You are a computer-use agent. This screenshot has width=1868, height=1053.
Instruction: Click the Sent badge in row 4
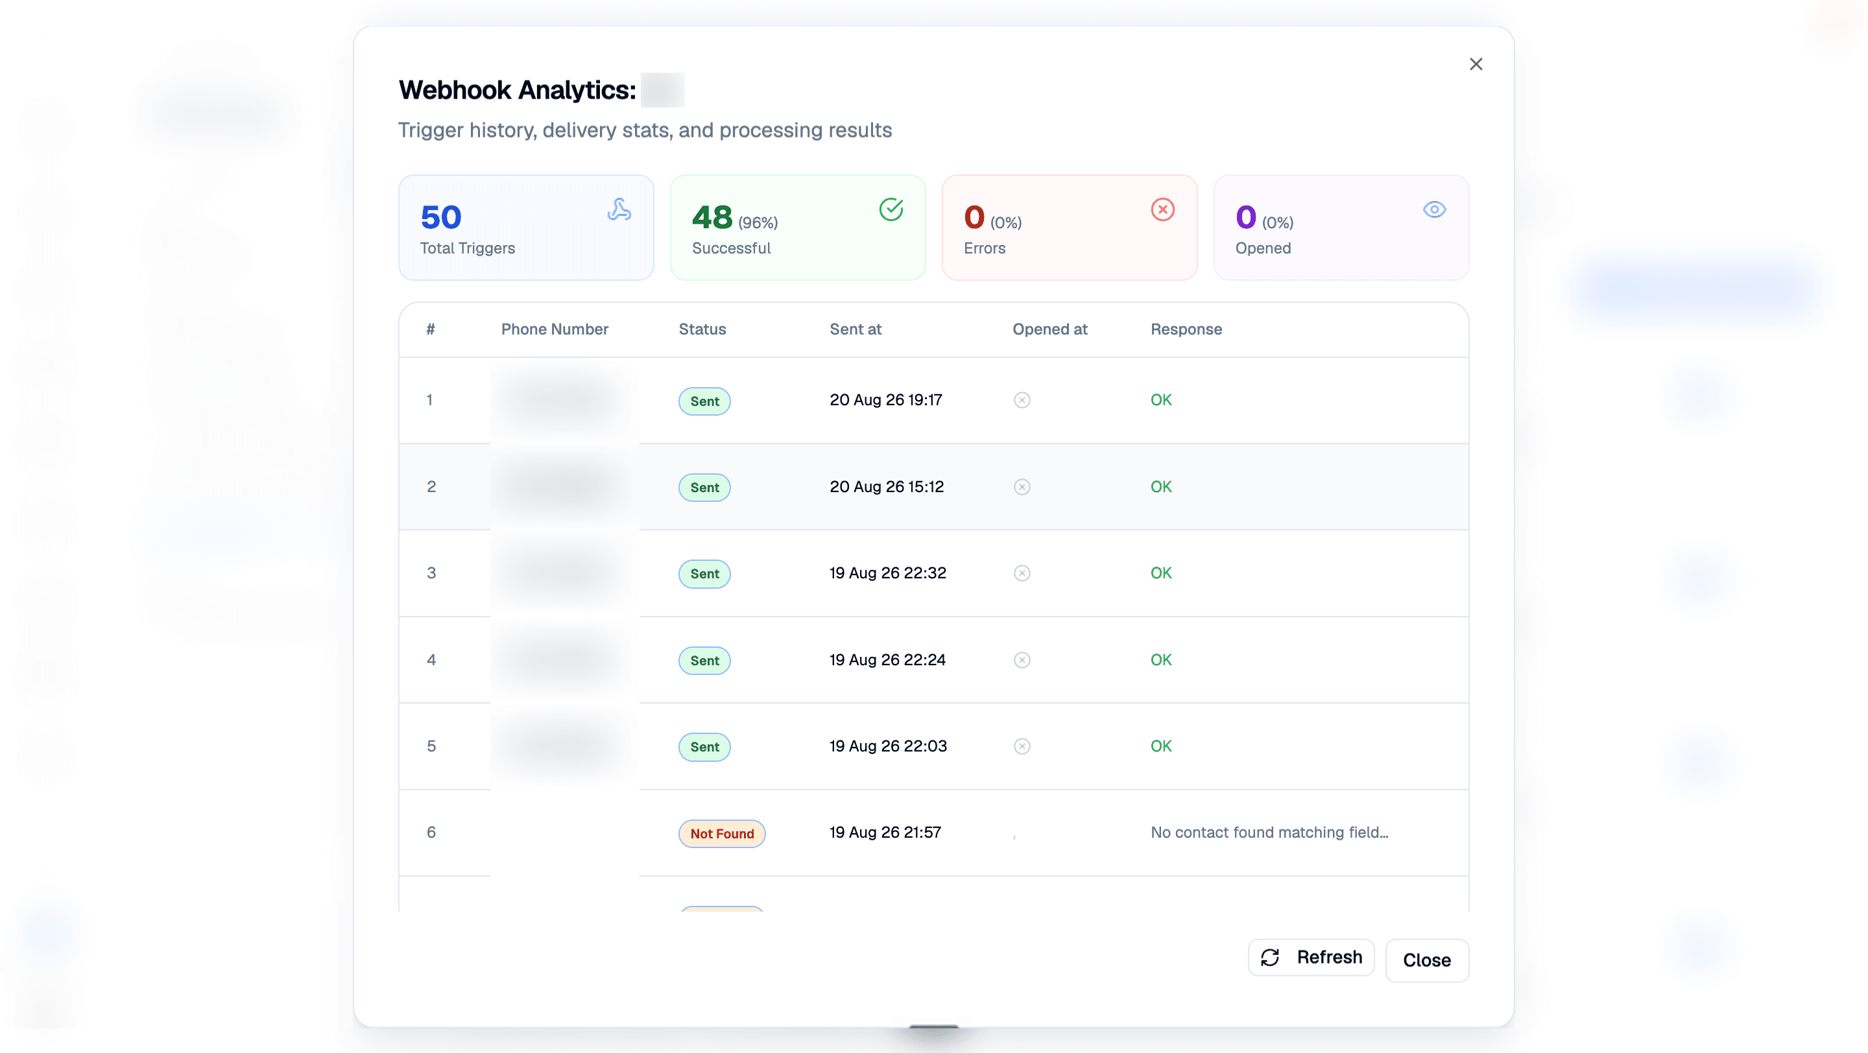click(x=704, y=661)
